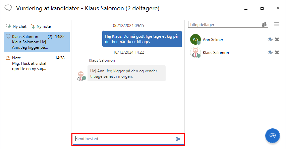The height and width of the screenshot is (149, 286).
Task: Remove Ann Sekner with the X icon
Action: (x=277, y=40)
